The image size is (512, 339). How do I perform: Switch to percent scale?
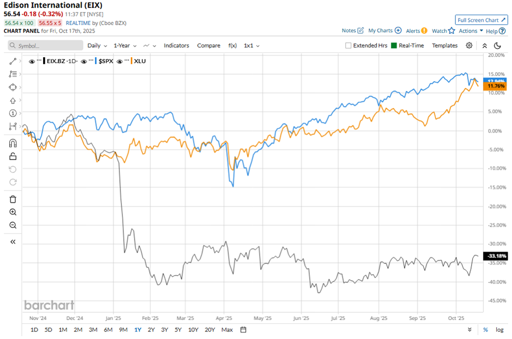(485, 330)
